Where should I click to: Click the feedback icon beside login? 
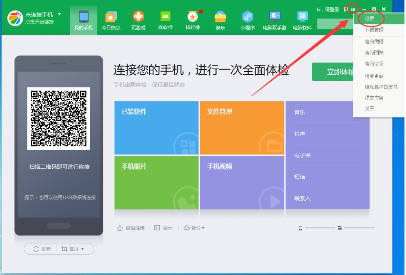[x=346, y=9]
